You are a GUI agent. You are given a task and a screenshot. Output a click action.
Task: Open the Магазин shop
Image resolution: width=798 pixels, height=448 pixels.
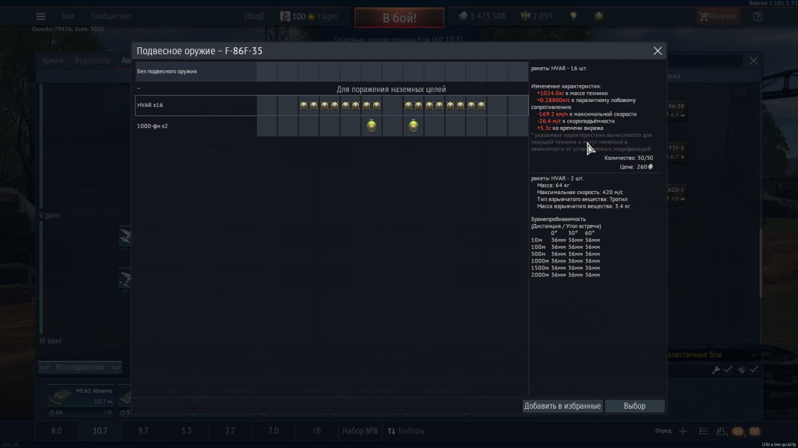[718, 16]
